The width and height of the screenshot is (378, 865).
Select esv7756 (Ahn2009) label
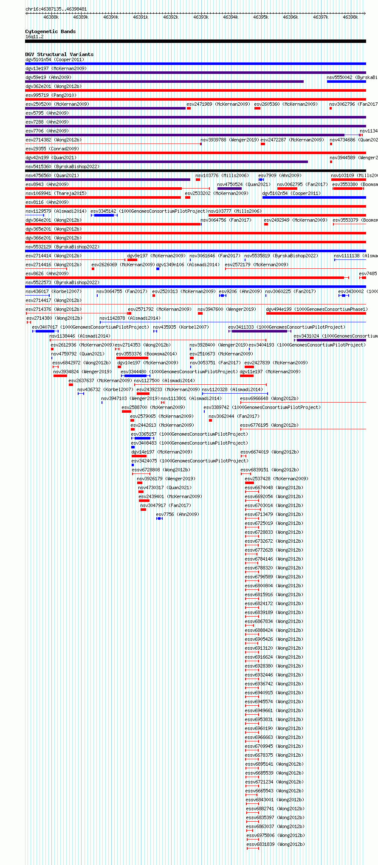[178, 515]
